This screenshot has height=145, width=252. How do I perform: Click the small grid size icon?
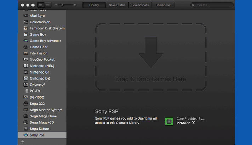point(56,5)
